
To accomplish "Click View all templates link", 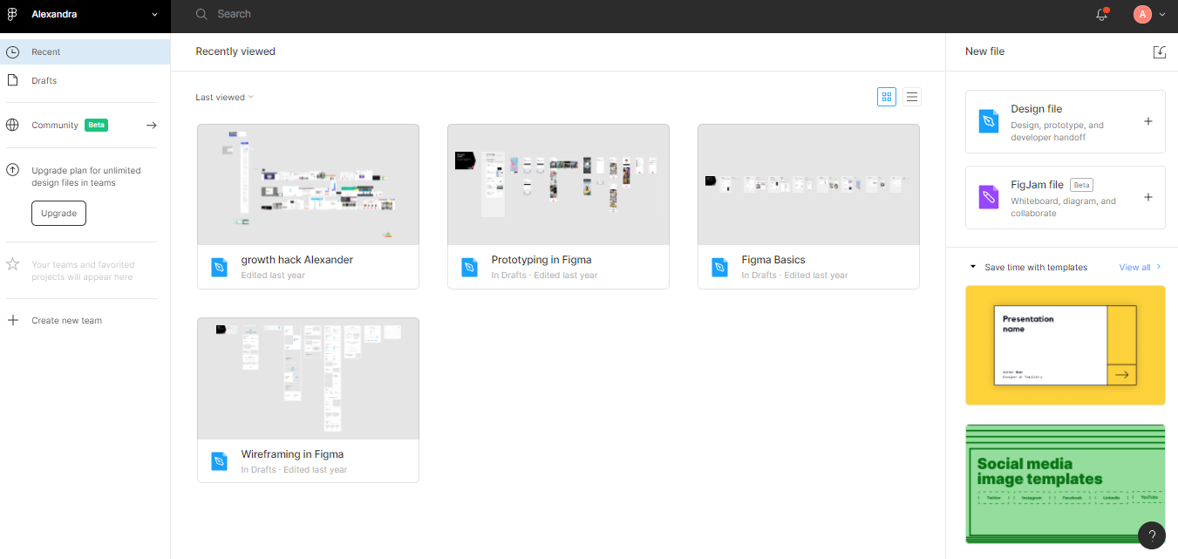I will [1134, 267].
